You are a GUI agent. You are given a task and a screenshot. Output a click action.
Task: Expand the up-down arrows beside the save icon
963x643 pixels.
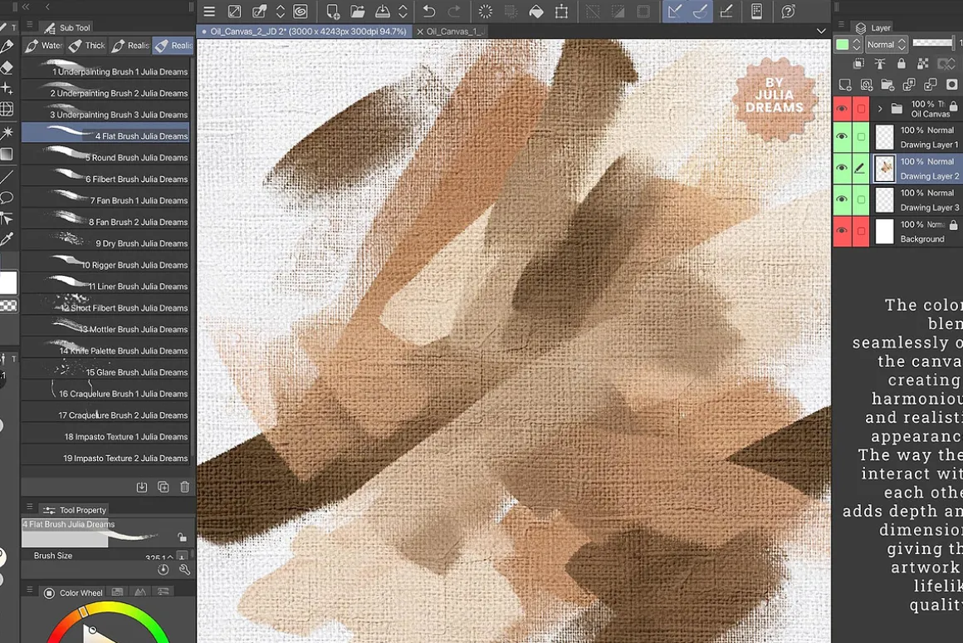403,12
